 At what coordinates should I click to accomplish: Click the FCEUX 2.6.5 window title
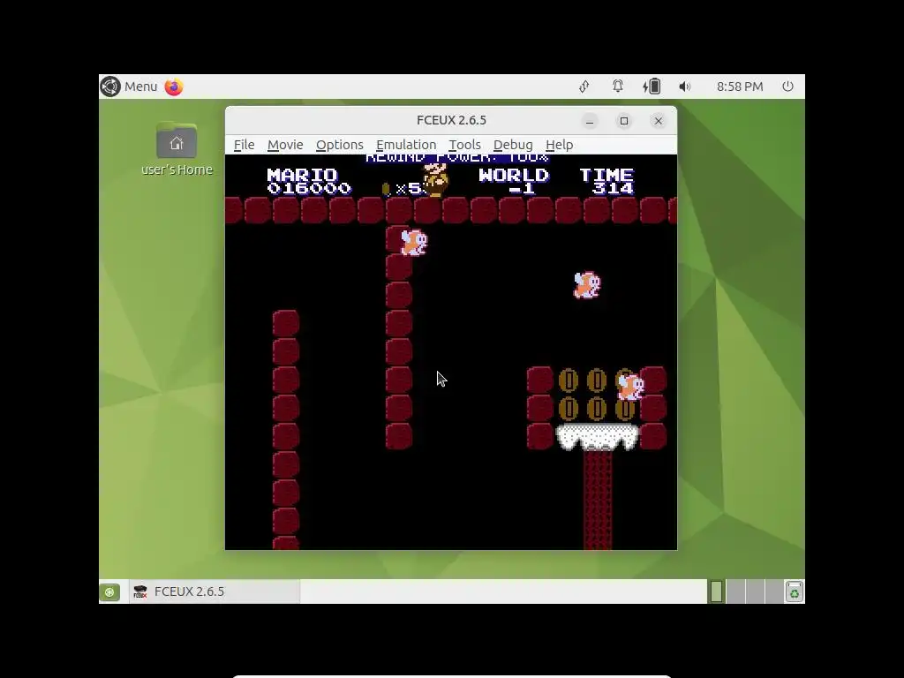pos(451,120)
